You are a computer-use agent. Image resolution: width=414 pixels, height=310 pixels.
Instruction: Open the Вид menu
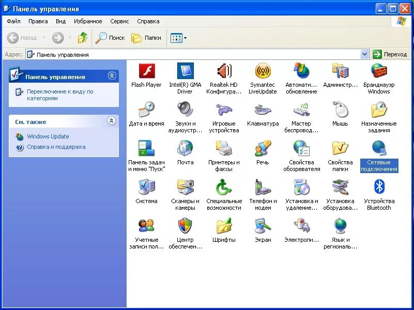(60, 21)
